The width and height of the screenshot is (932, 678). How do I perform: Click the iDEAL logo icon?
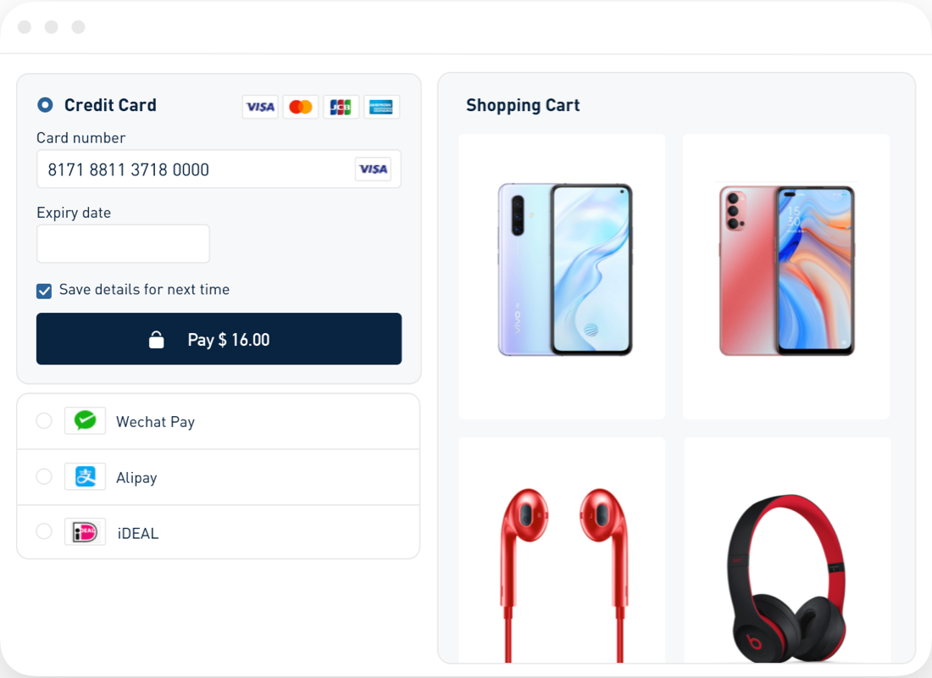pos(85,531)
